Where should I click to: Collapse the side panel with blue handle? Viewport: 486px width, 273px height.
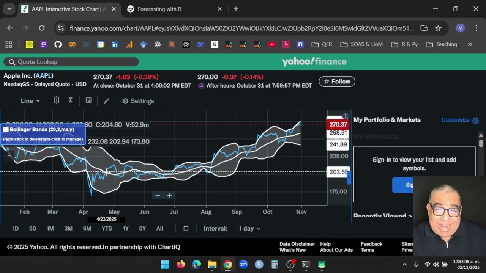click(x=349, y=177)
